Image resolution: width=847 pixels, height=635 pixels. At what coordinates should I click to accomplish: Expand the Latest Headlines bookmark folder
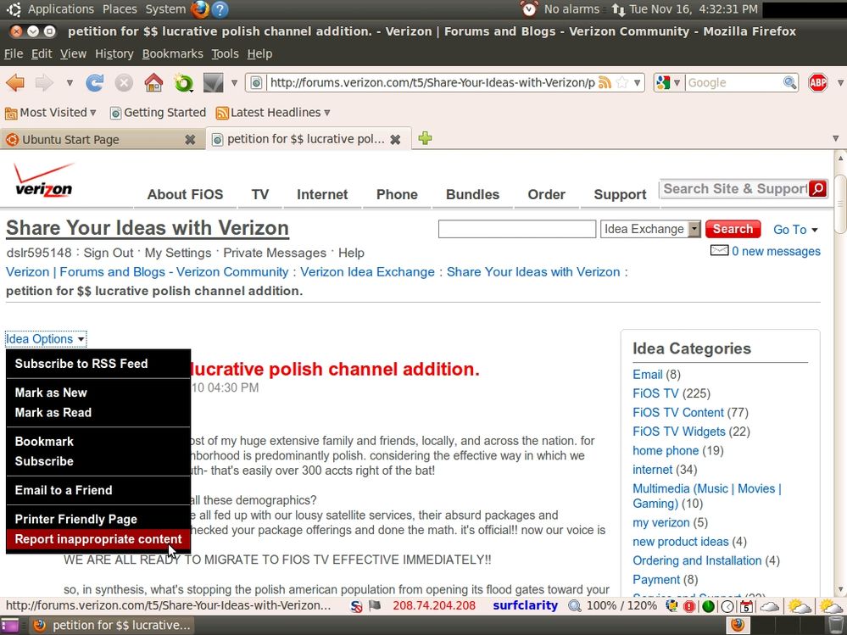click(273, 112)
